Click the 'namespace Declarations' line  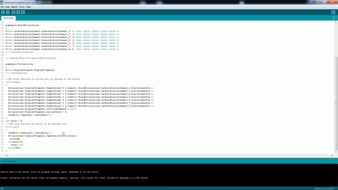20,64
